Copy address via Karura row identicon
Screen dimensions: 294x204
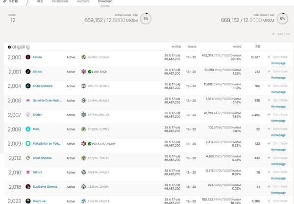(83, 57)
